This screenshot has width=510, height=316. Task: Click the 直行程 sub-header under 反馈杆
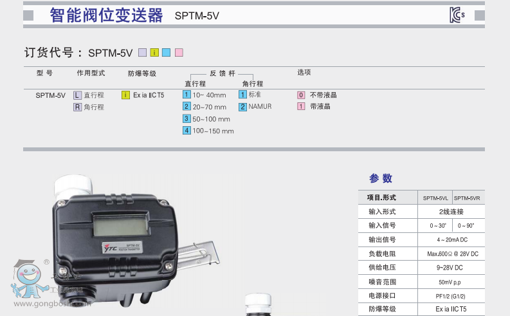(195, 84)
